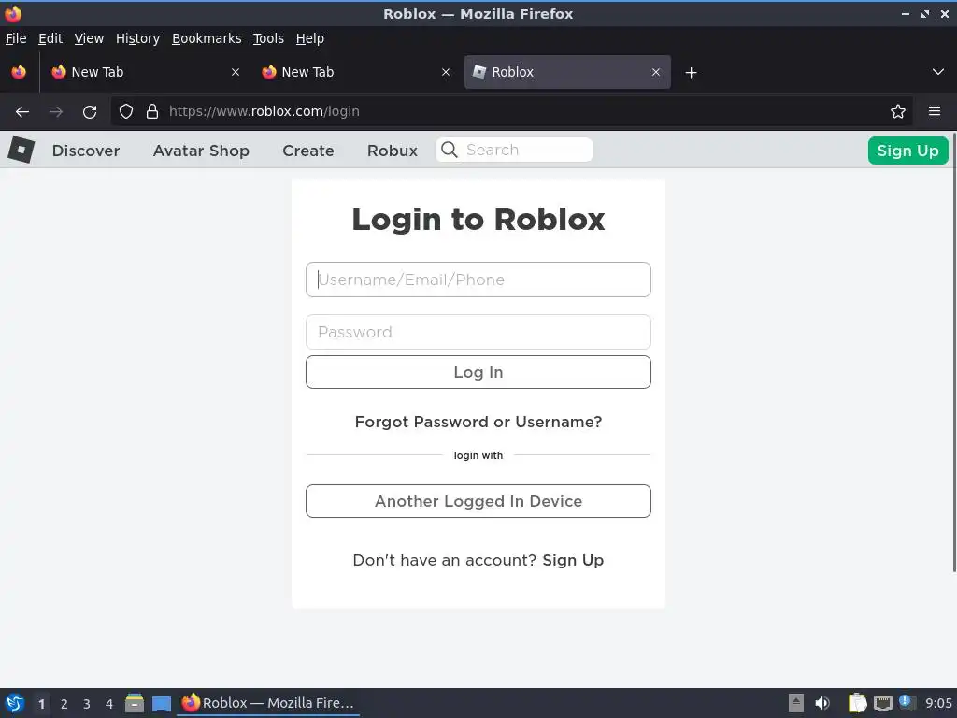Viewport: 957px width, 718px height.
Task: Reload the current page
Action: tap(90, 112)
